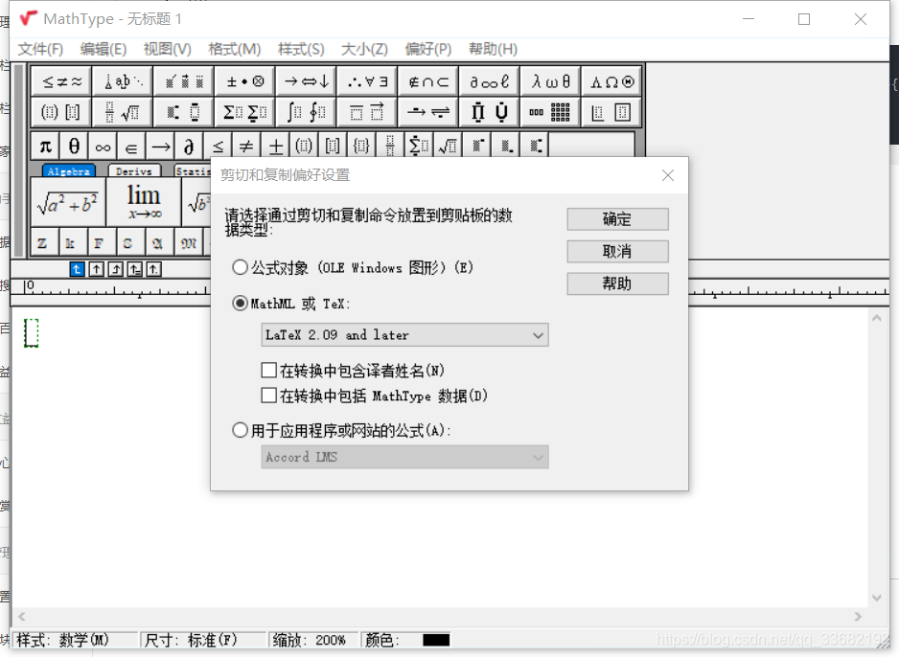The image size is (899, 657).
Task: Insert the partial derivative symbol
Action: tap(189, 147)
